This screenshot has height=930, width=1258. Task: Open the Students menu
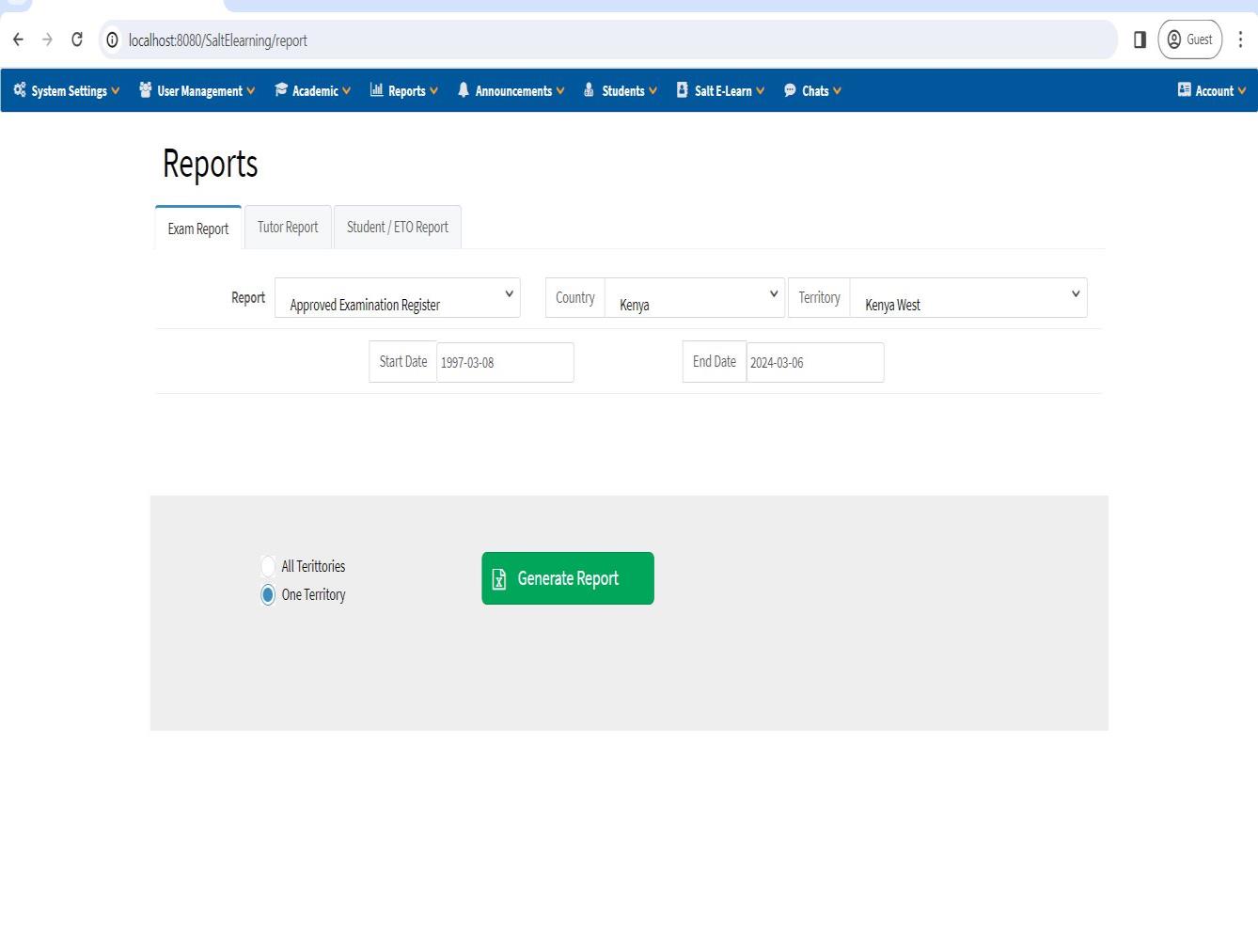click(621, 90)
